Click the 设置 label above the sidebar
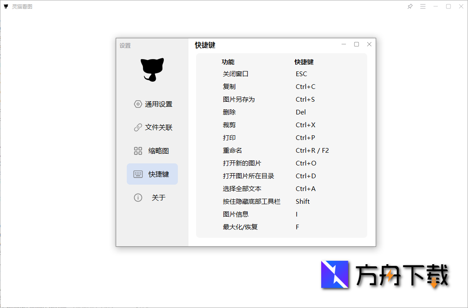 pos(125,46)
